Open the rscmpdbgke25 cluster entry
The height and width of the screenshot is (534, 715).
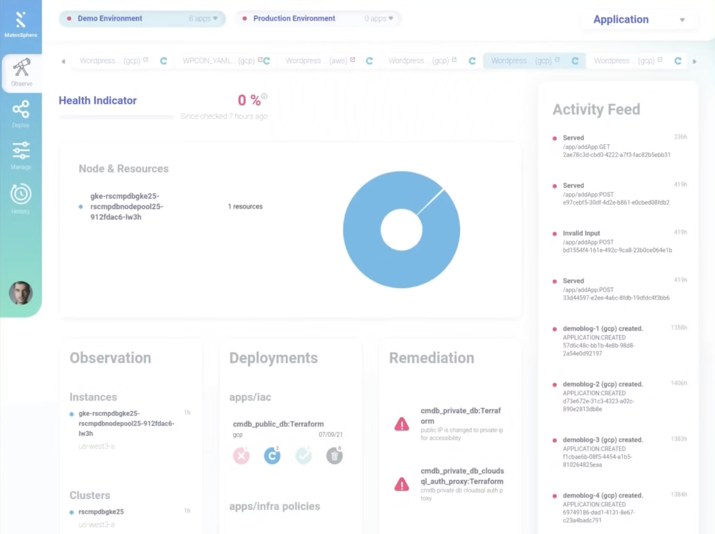[x=101, y=512]
